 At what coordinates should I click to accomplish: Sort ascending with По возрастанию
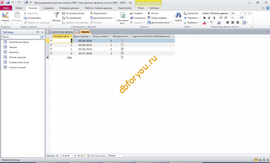[73, 13]
